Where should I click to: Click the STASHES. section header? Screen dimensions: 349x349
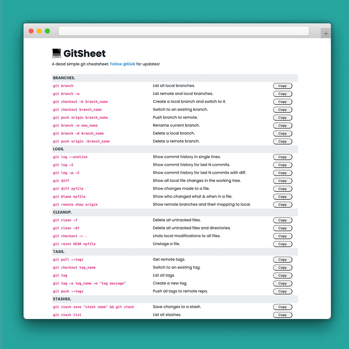[x=175, y=299]
